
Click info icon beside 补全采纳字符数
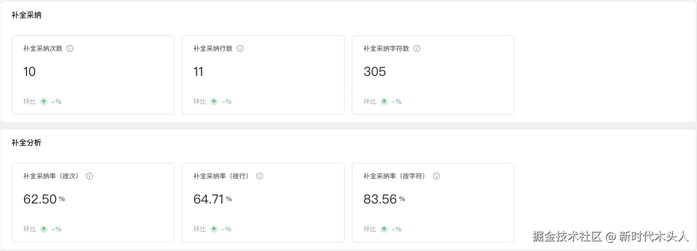pos(417,48)
